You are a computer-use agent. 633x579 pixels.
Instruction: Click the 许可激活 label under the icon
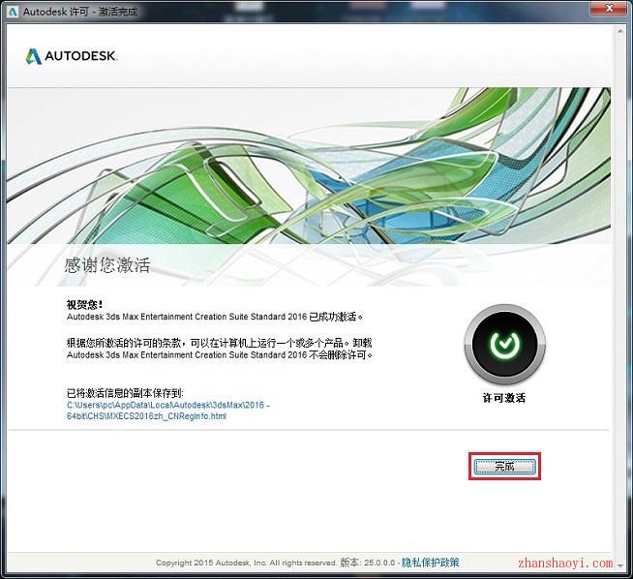[504, 398]
